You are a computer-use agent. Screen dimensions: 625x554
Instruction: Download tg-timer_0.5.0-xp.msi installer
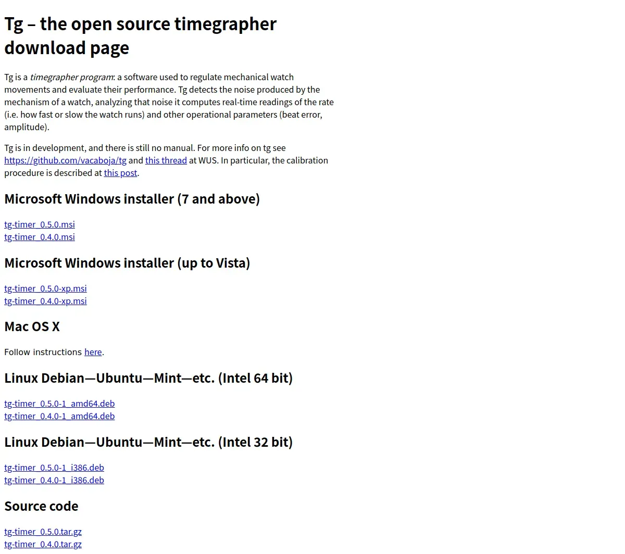[x=45, y=288]
